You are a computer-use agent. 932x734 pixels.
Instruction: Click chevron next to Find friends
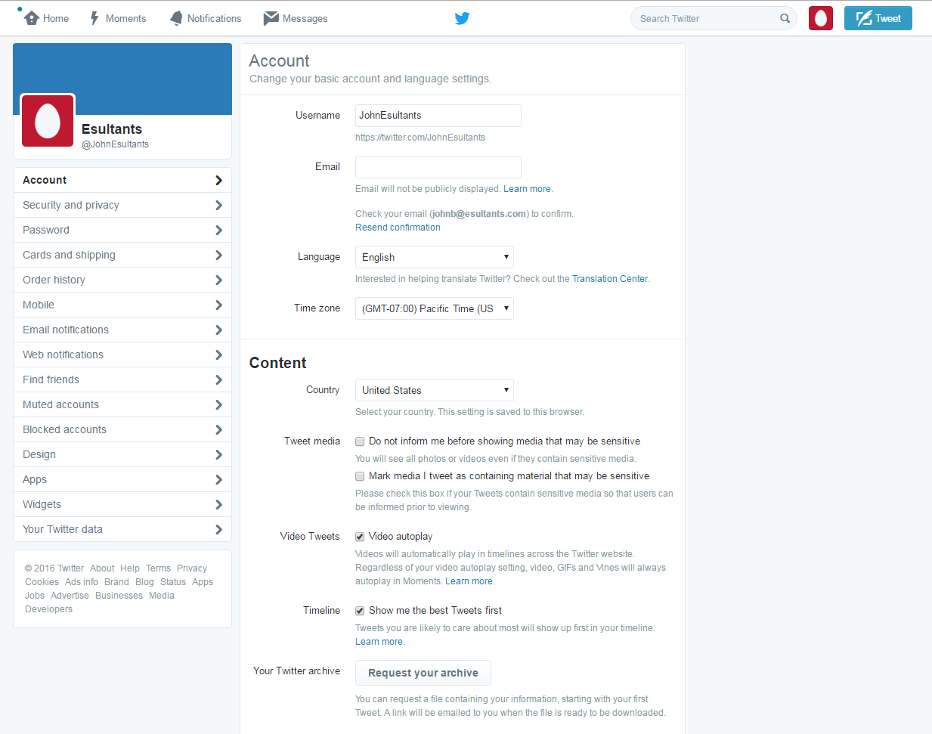pyautogui.click(x=218, y=379)
